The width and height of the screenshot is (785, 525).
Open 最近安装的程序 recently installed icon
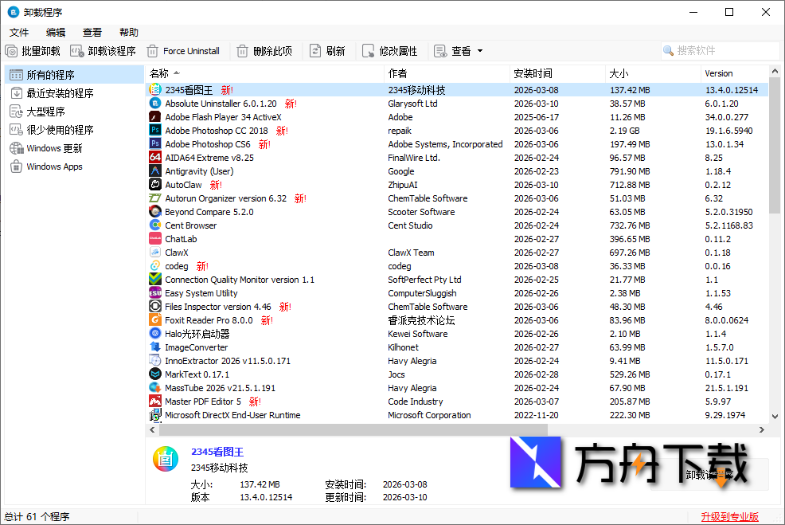[18, 93]
